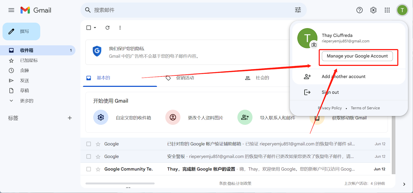Click the Gmail logo

tap(36, 10)
